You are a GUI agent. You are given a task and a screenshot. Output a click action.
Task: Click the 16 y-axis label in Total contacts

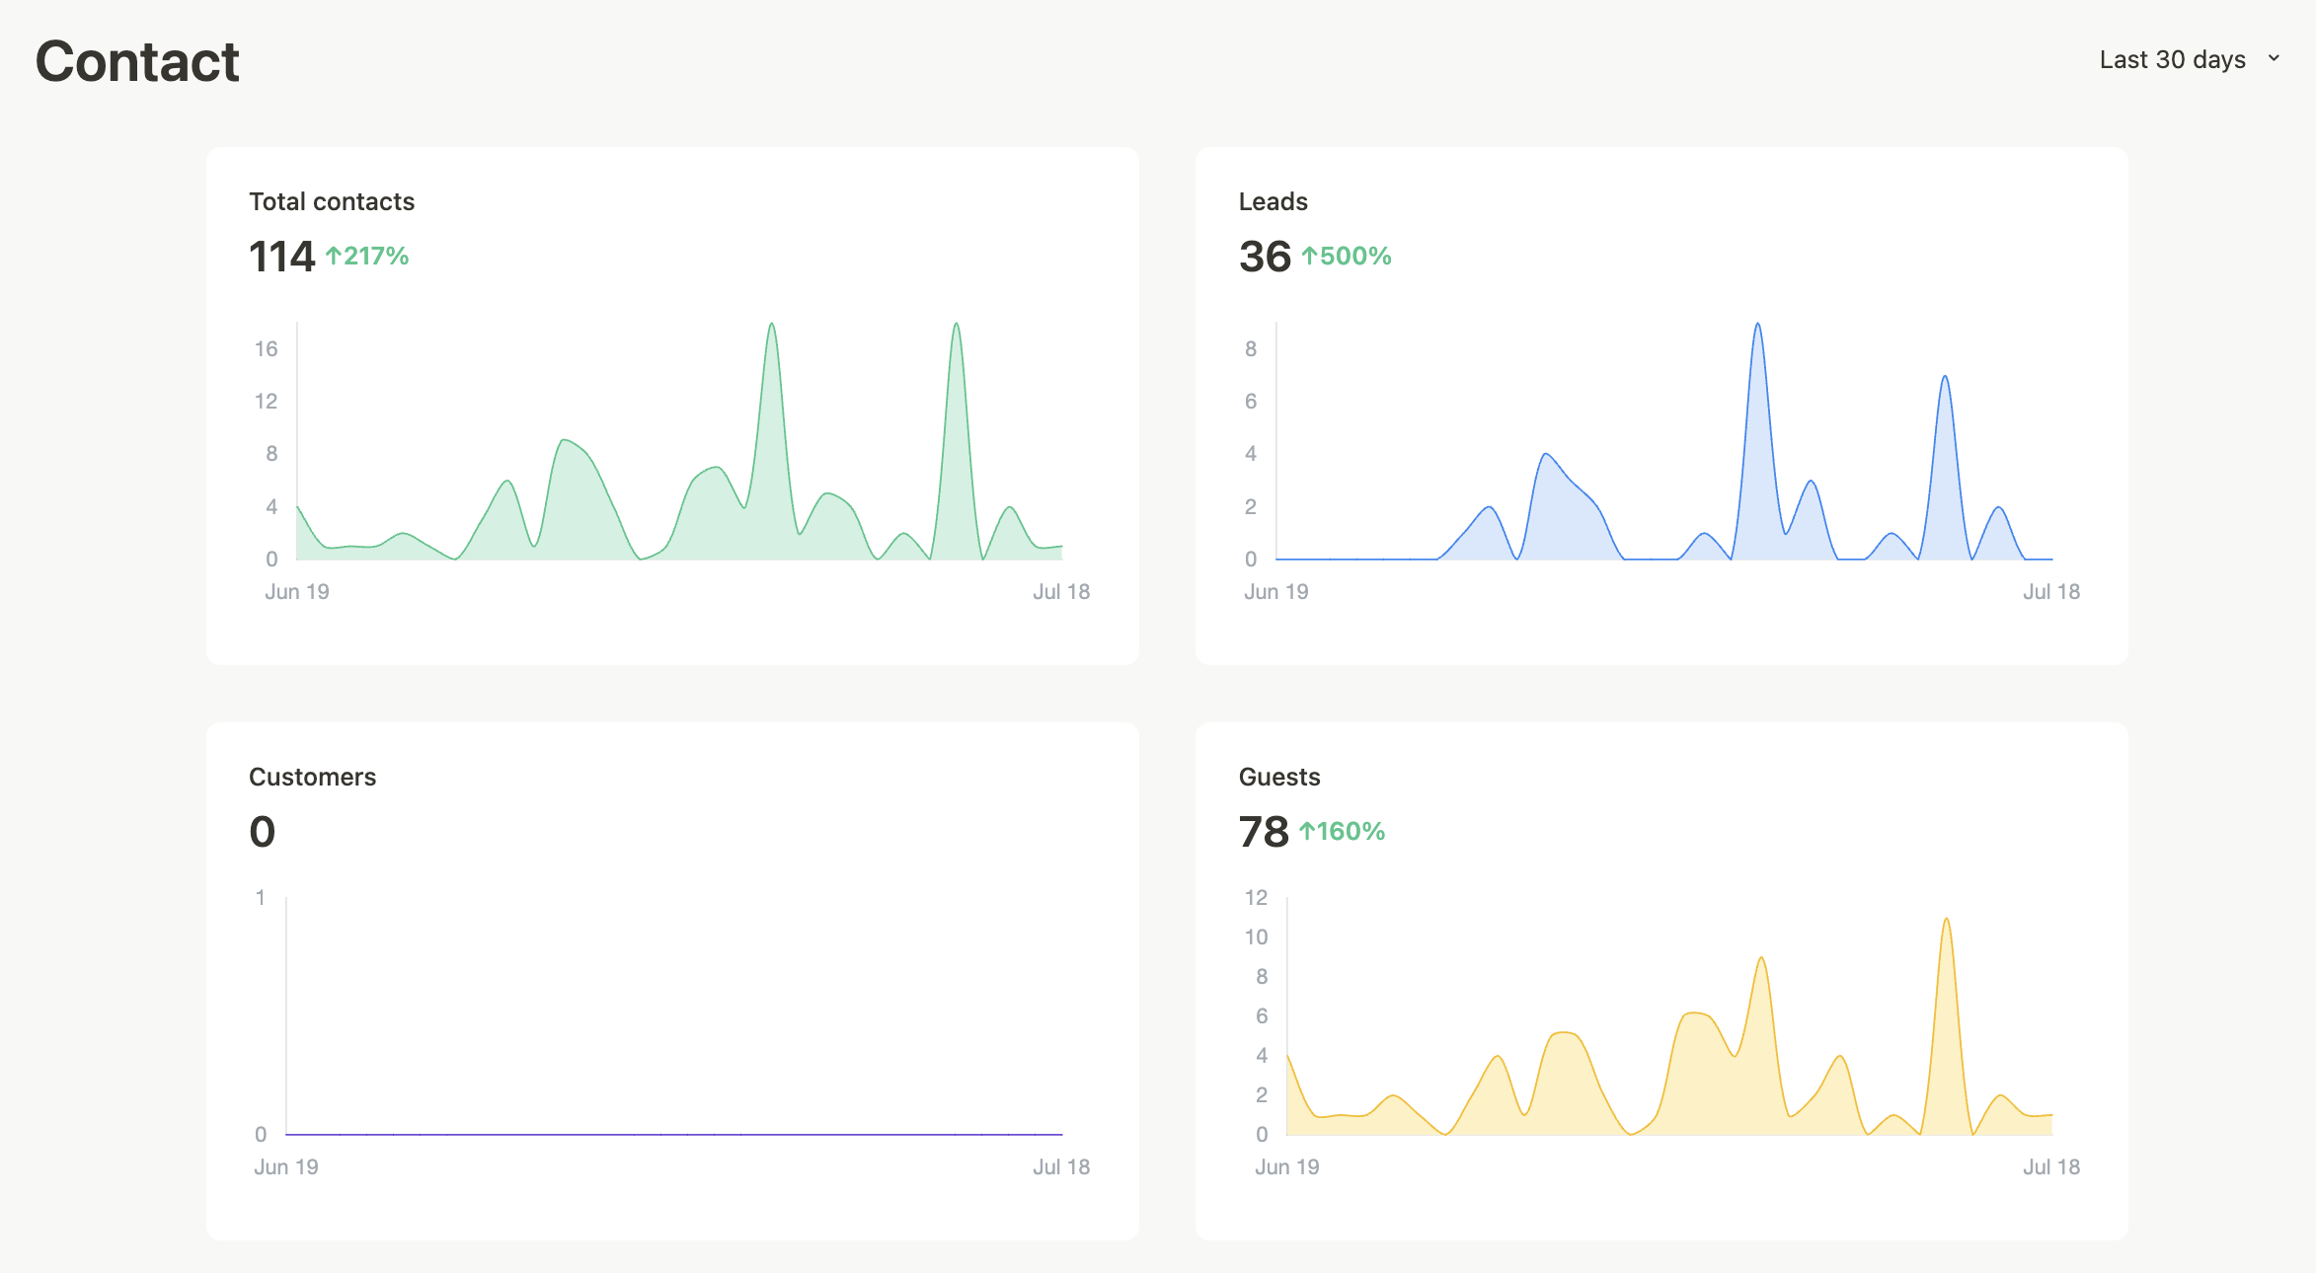click(x=266, y=348)
